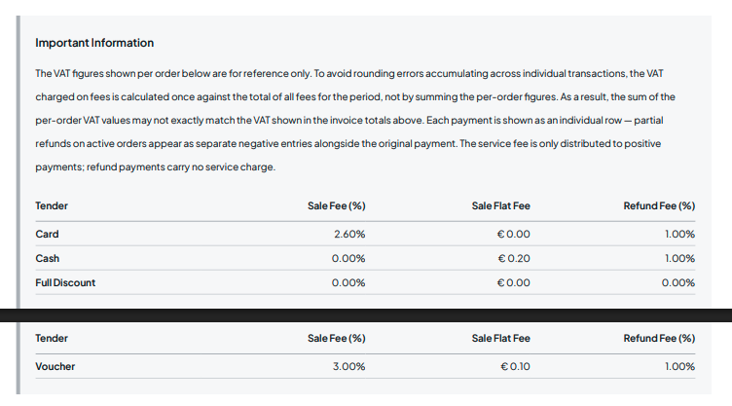732x406 pixels.
Task: Select the Cash tender row label
Action: [x=48, y=259]
